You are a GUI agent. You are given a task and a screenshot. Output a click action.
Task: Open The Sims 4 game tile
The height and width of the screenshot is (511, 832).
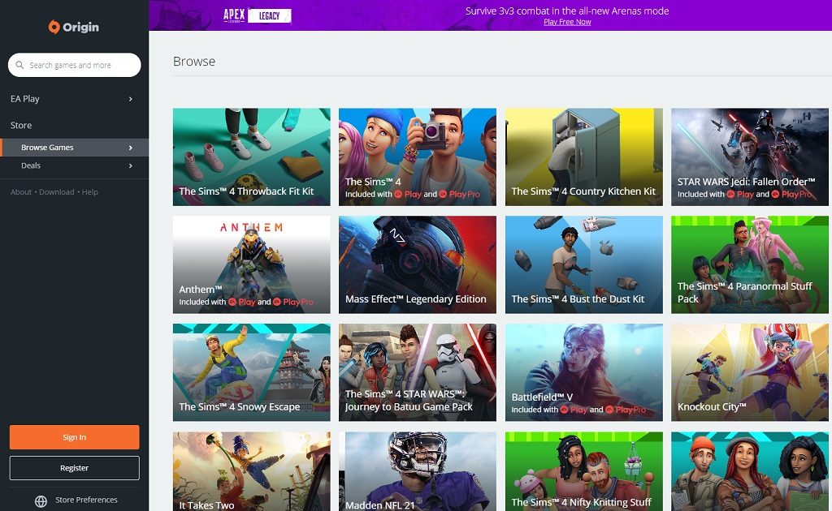pyautogui.click(x=418, y=157)
